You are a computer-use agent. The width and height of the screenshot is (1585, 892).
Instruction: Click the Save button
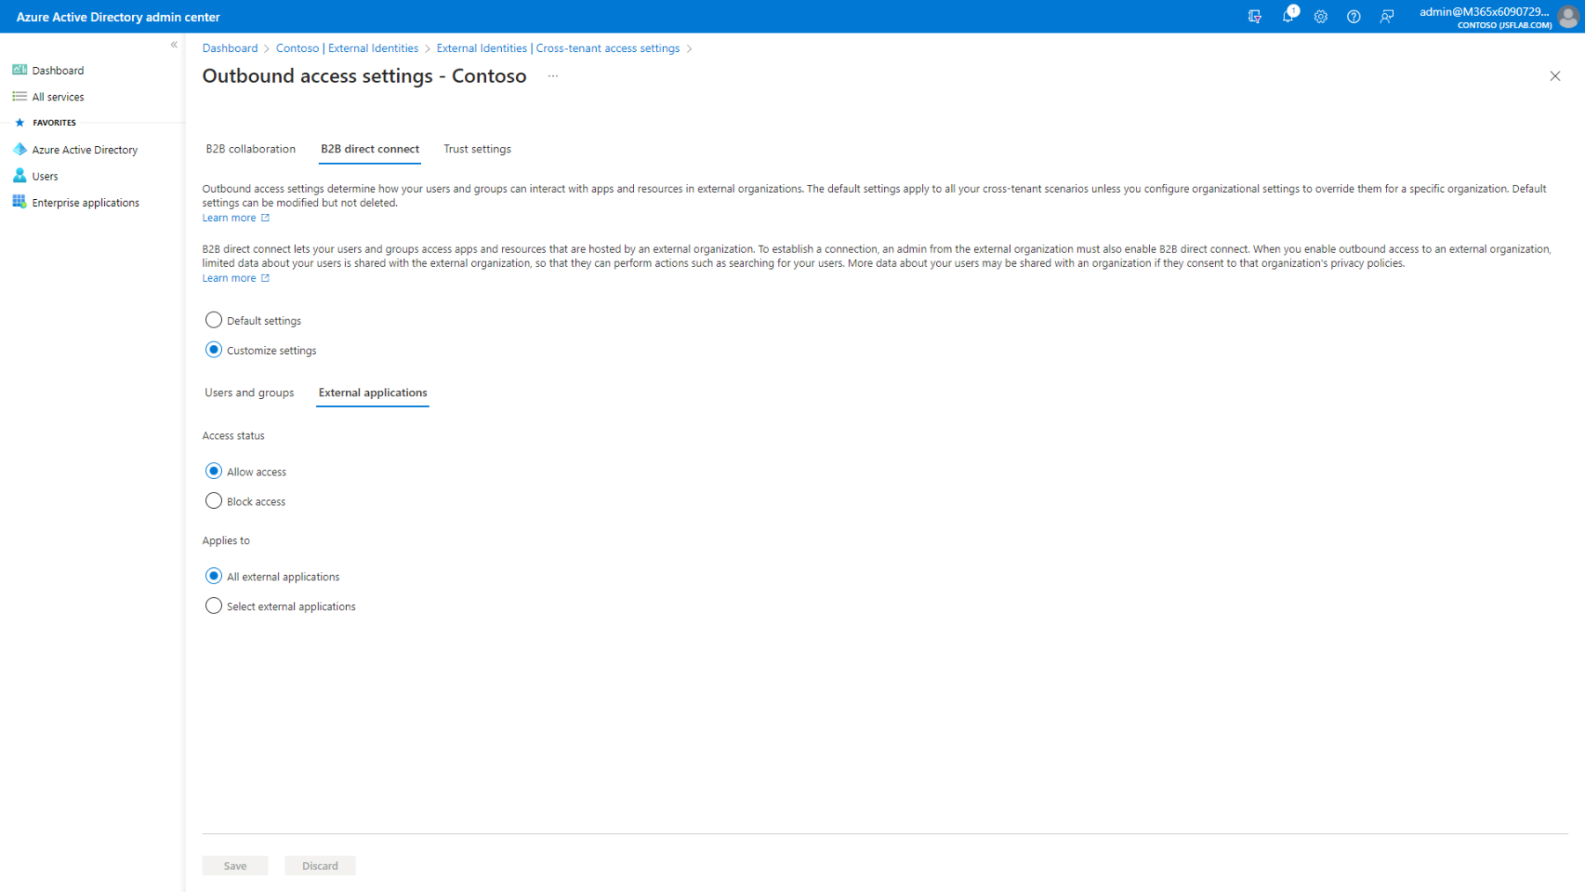tap(235, 866)
